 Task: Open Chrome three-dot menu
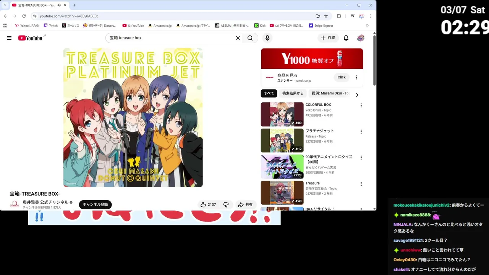click(x=371, y=16)
